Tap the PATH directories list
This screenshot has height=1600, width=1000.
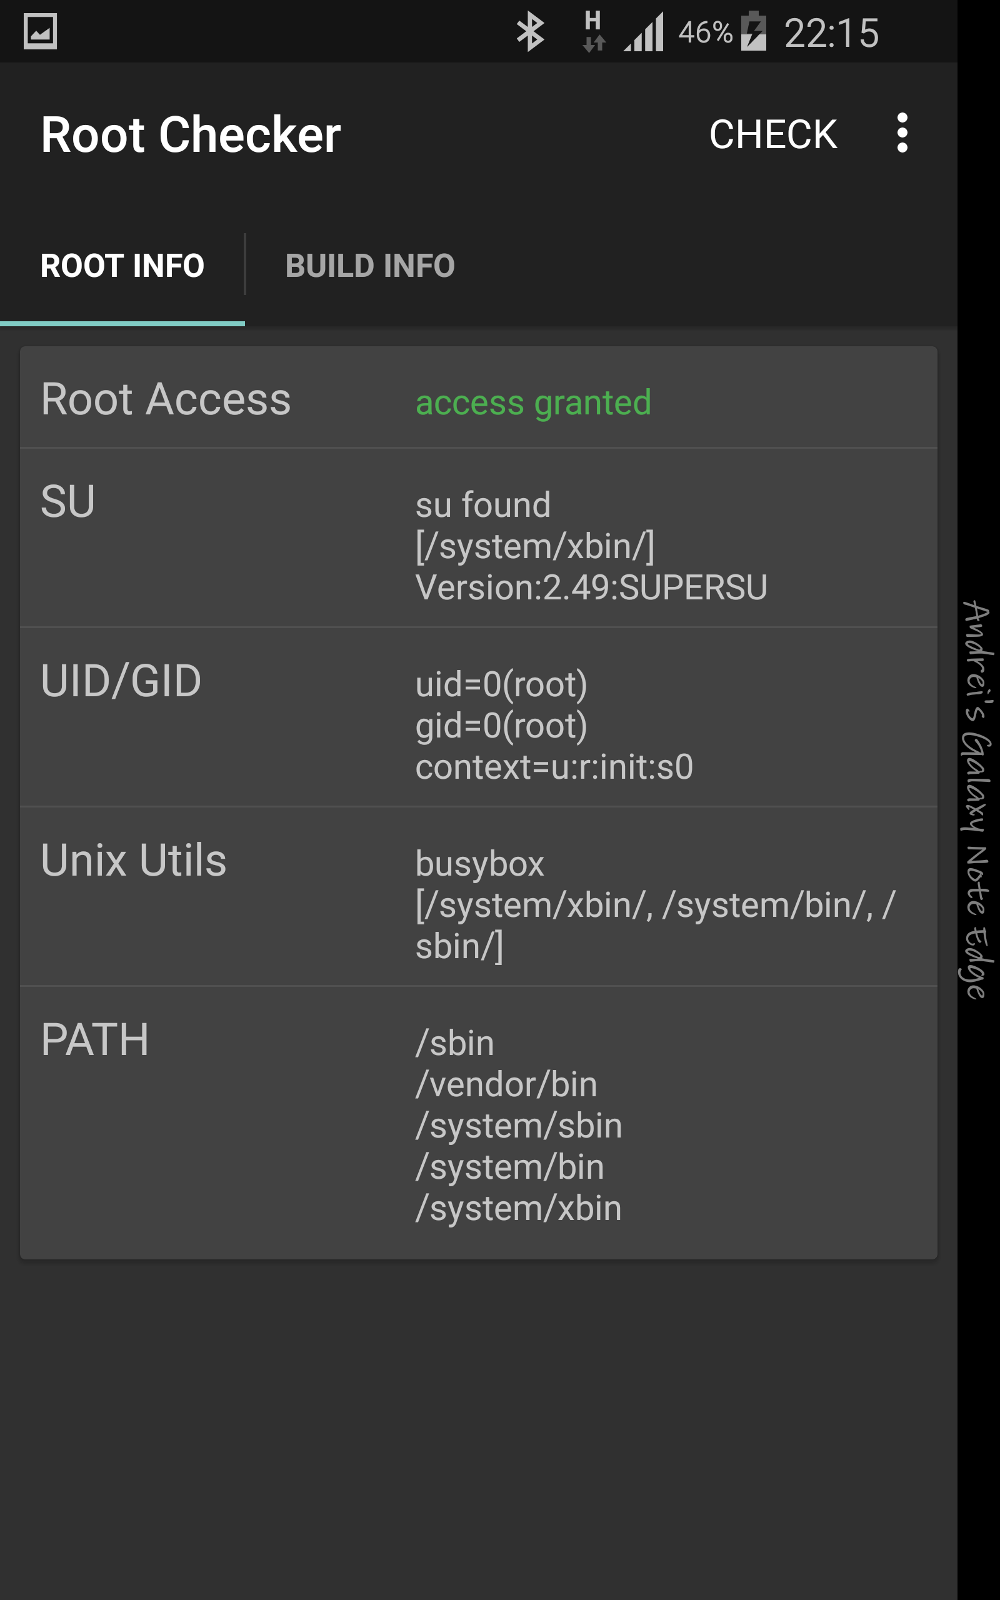519,1125
